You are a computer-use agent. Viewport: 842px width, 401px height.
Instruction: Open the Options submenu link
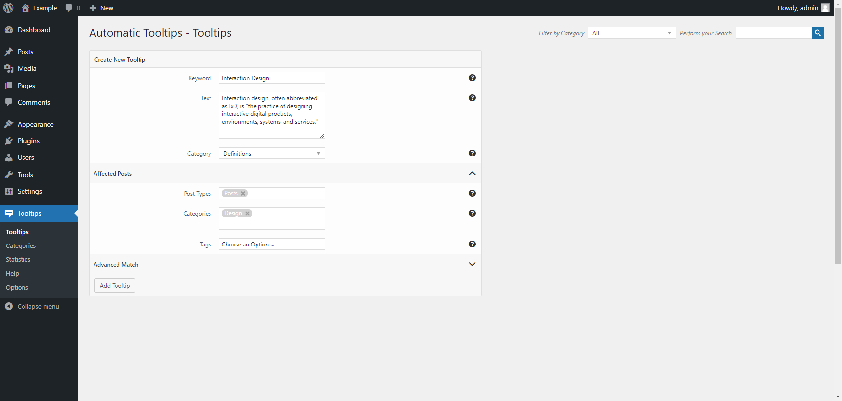[17, 287]
